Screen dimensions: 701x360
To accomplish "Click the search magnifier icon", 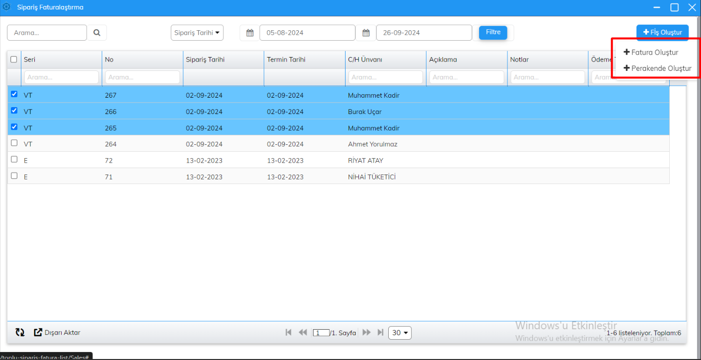I will tap(97, 32).
